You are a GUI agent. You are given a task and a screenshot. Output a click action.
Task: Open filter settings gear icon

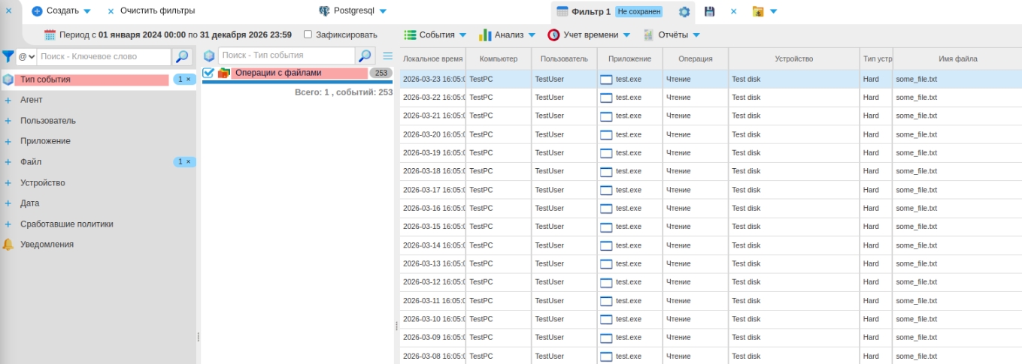pyautogui.click(x=684, y=12)
